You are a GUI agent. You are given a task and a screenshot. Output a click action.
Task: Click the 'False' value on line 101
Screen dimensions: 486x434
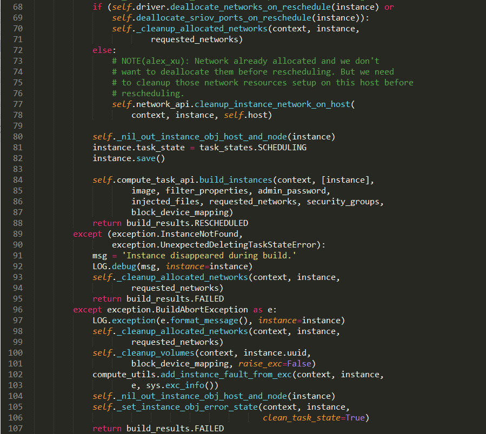click(299, 364)
